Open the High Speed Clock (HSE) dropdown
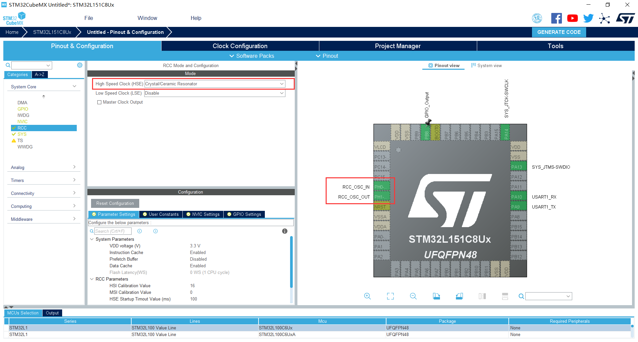 click(215, 84)
